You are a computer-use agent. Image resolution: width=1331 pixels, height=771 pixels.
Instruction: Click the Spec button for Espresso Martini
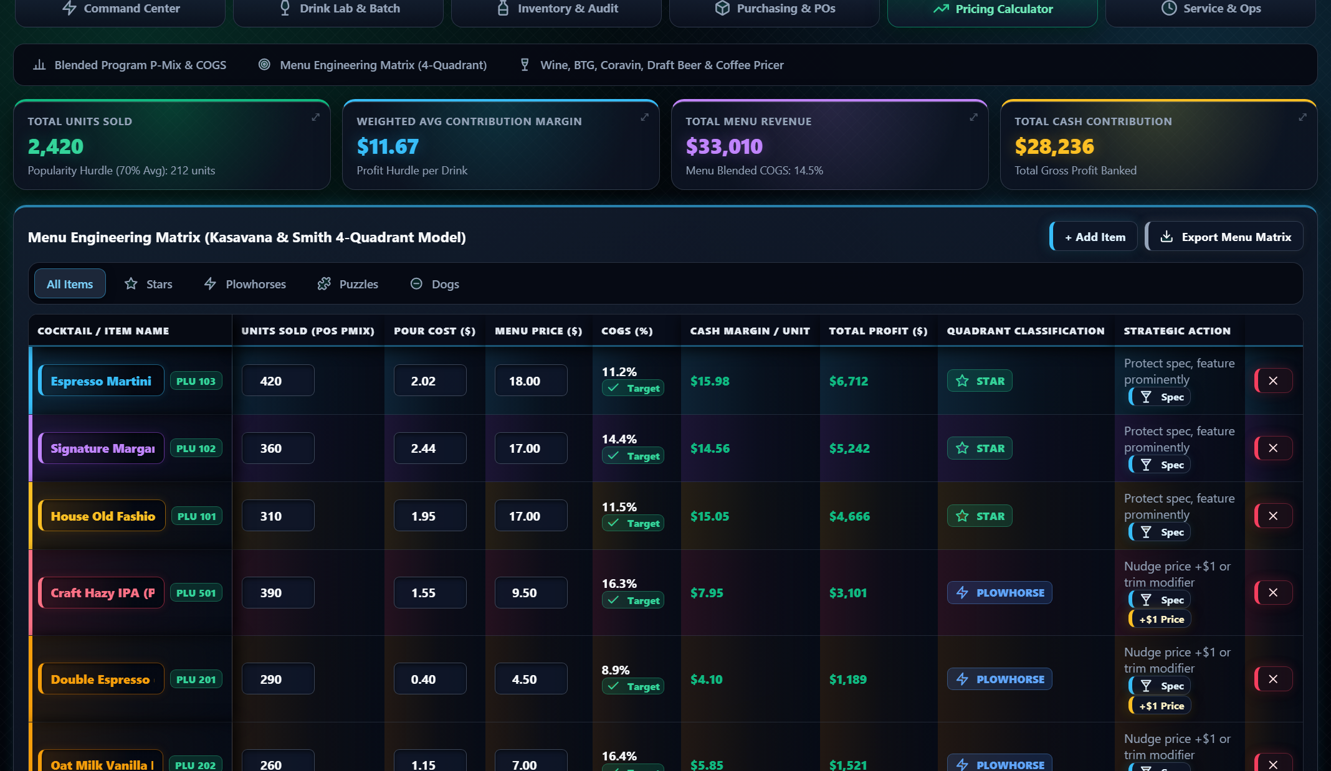pos(1160,397)
